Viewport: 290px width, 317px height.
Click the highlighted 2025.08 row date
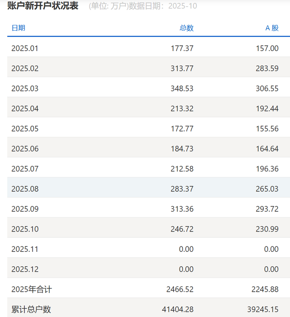[x=25, y=189]
